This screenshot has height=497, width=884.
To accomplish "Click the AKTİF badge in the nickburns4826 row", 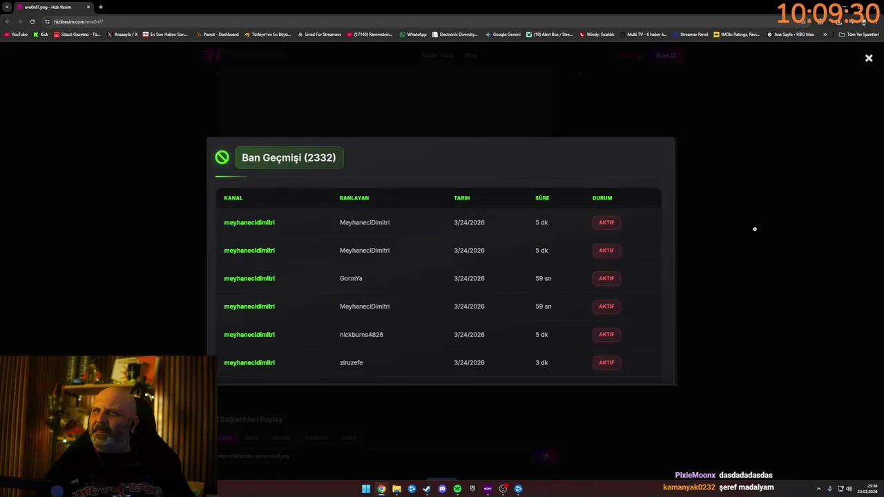I will 606,335.
